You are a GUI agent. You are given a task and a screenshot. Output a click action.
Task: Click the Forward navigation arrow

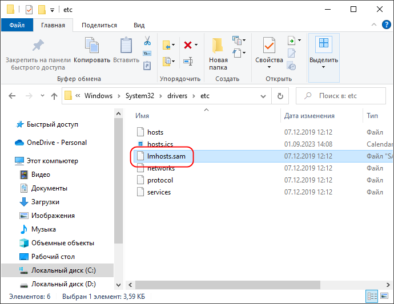point(29,96)
